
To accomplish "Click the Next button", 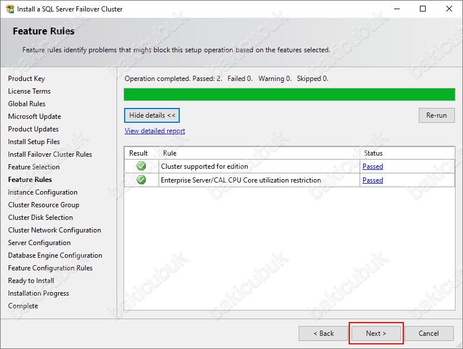I will 376,334.
